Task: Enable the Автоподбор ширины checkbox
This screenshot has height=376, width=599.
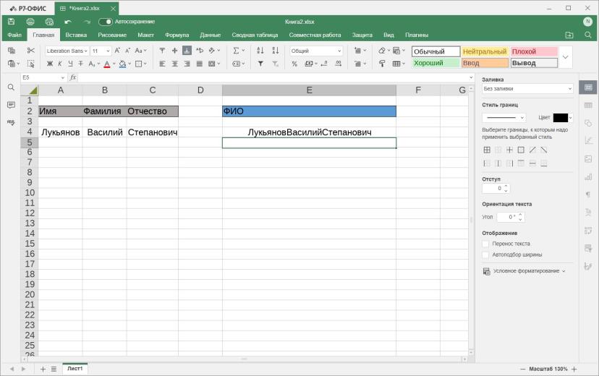Action: [485, 255]
